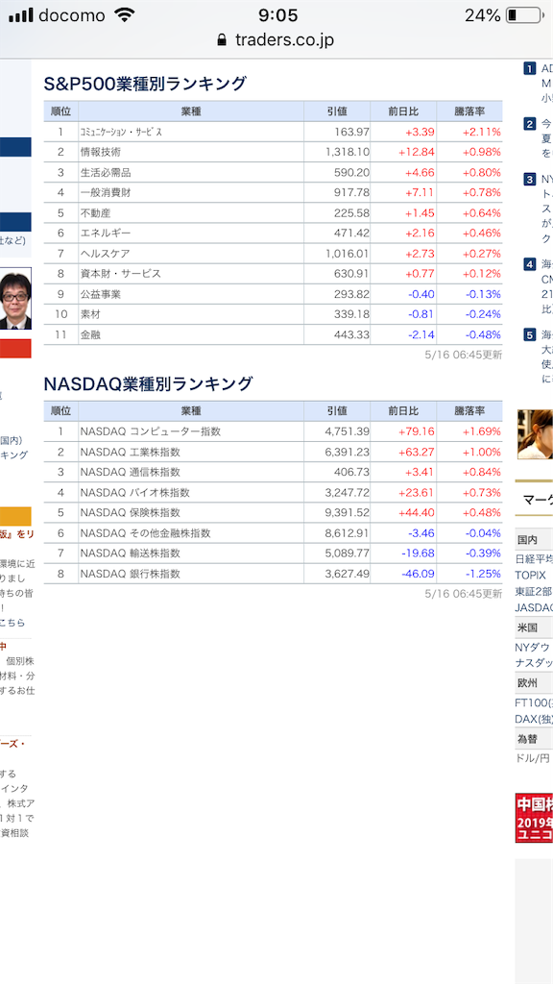The image size is (553, 984).
Task: Select ヘルスケア sector row
Action: coord(273,254)
